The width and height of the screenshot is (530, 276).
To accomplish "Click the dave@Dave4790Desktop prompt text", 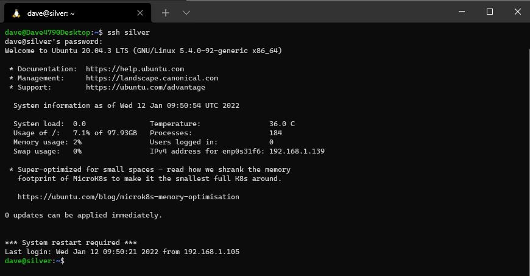I will click(48, 32).
